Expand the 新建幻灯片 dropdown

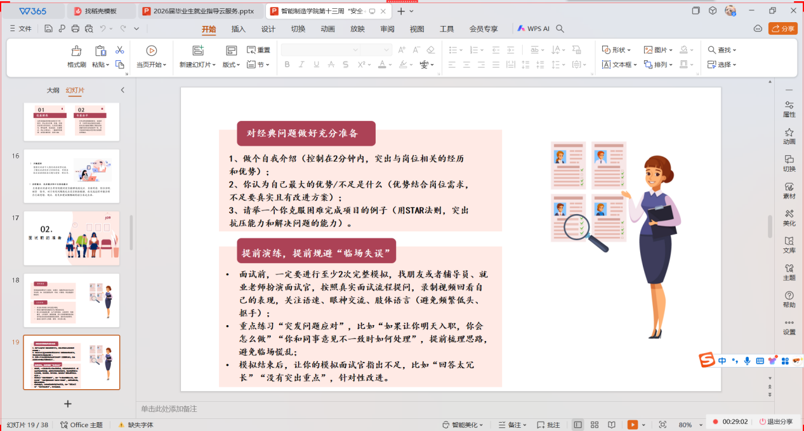click(213, 65)
